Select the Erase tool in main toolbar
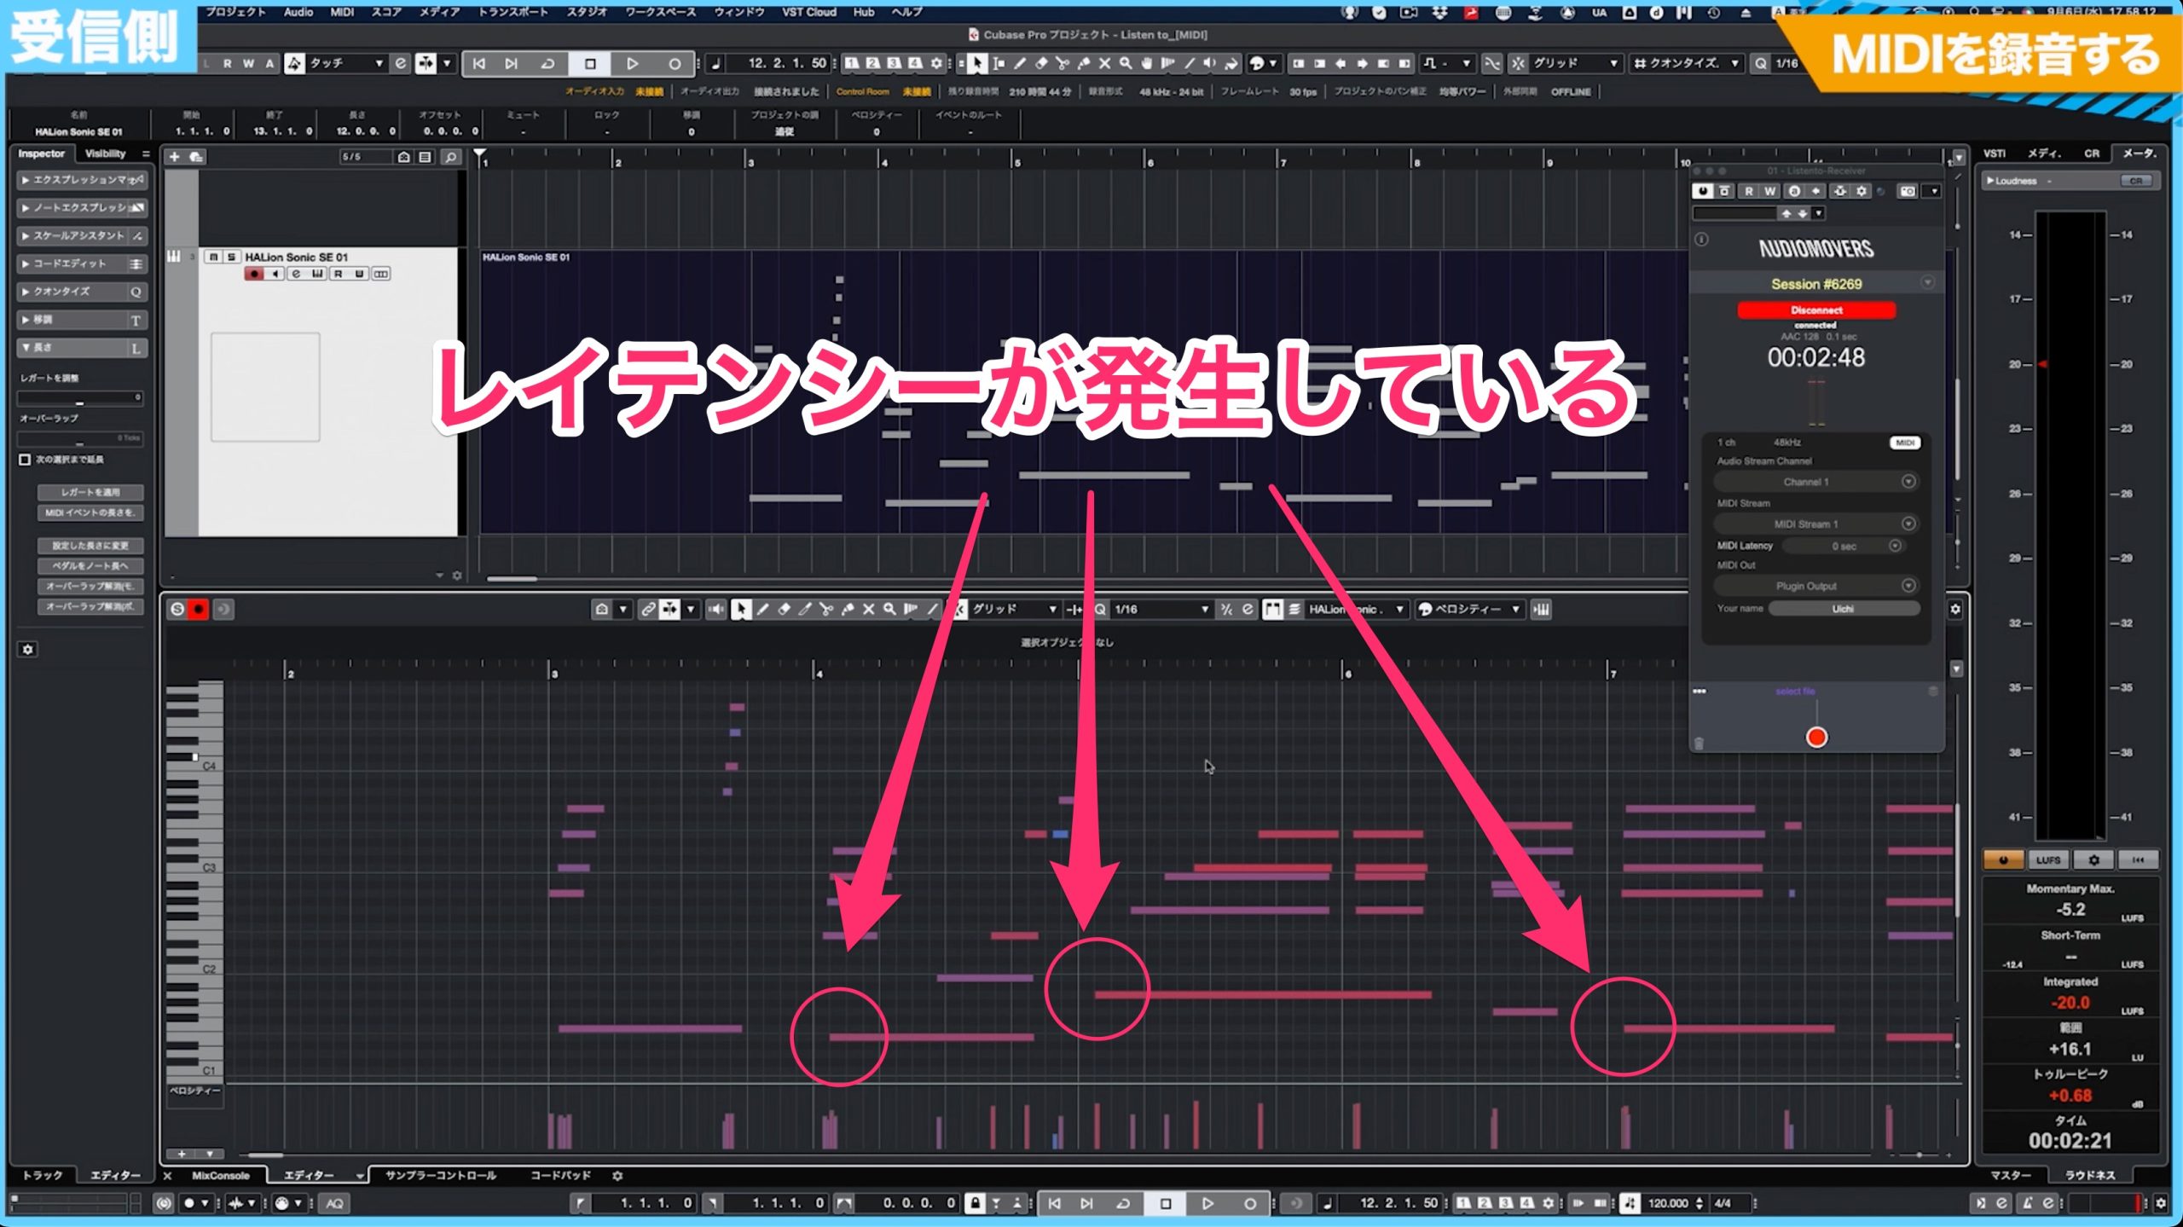The height and width of the screenshot is (1227, 2183). (1041, 63)
